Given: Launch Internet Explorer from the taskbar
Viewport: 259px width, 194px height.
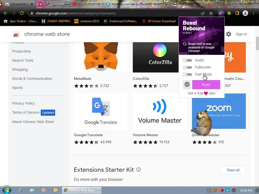Looking at the screenshot, I should pos(20,190).
